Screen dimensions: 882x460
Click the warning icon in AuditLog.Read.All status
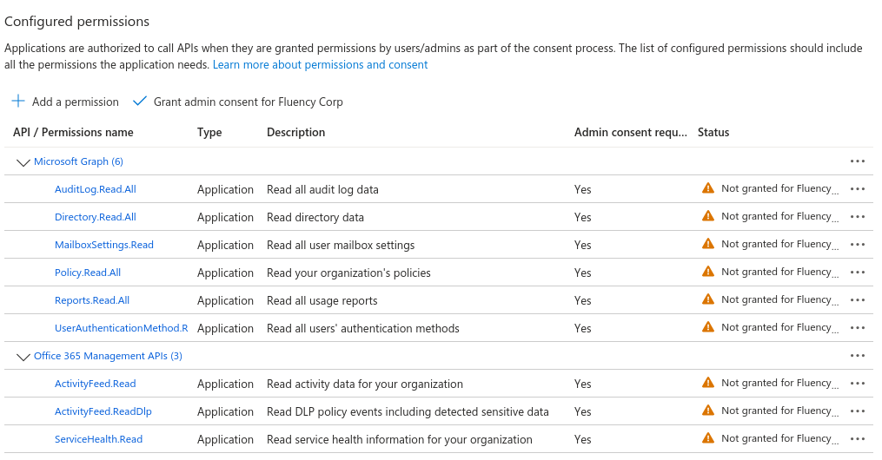708,188
